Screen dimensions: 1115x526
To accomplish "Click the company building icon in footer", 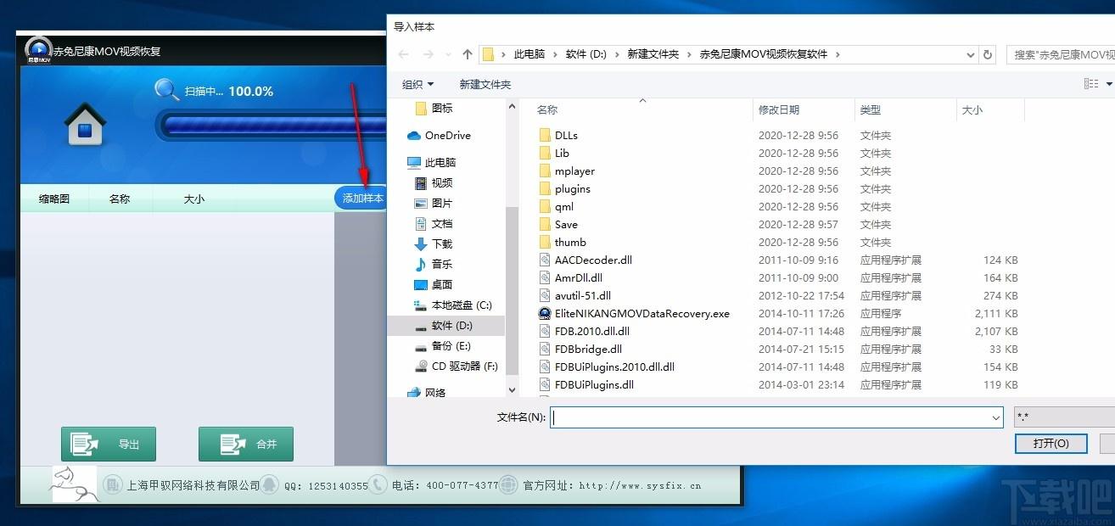I will 113,485.
